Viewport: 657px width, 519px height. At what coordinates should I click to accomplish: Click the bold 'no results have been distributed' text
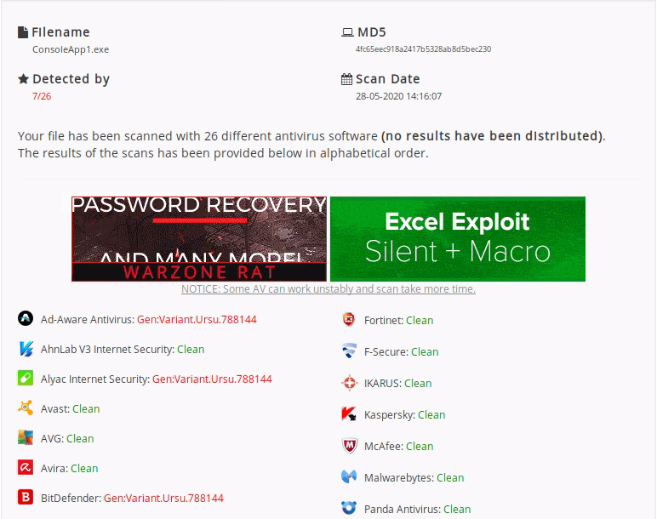click(492, 136)
